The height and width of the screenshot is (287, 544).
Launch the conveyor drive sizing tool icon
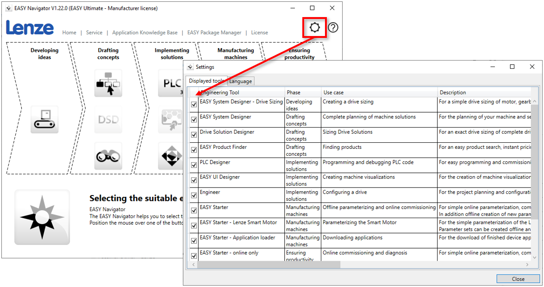(x=44, y=119)
